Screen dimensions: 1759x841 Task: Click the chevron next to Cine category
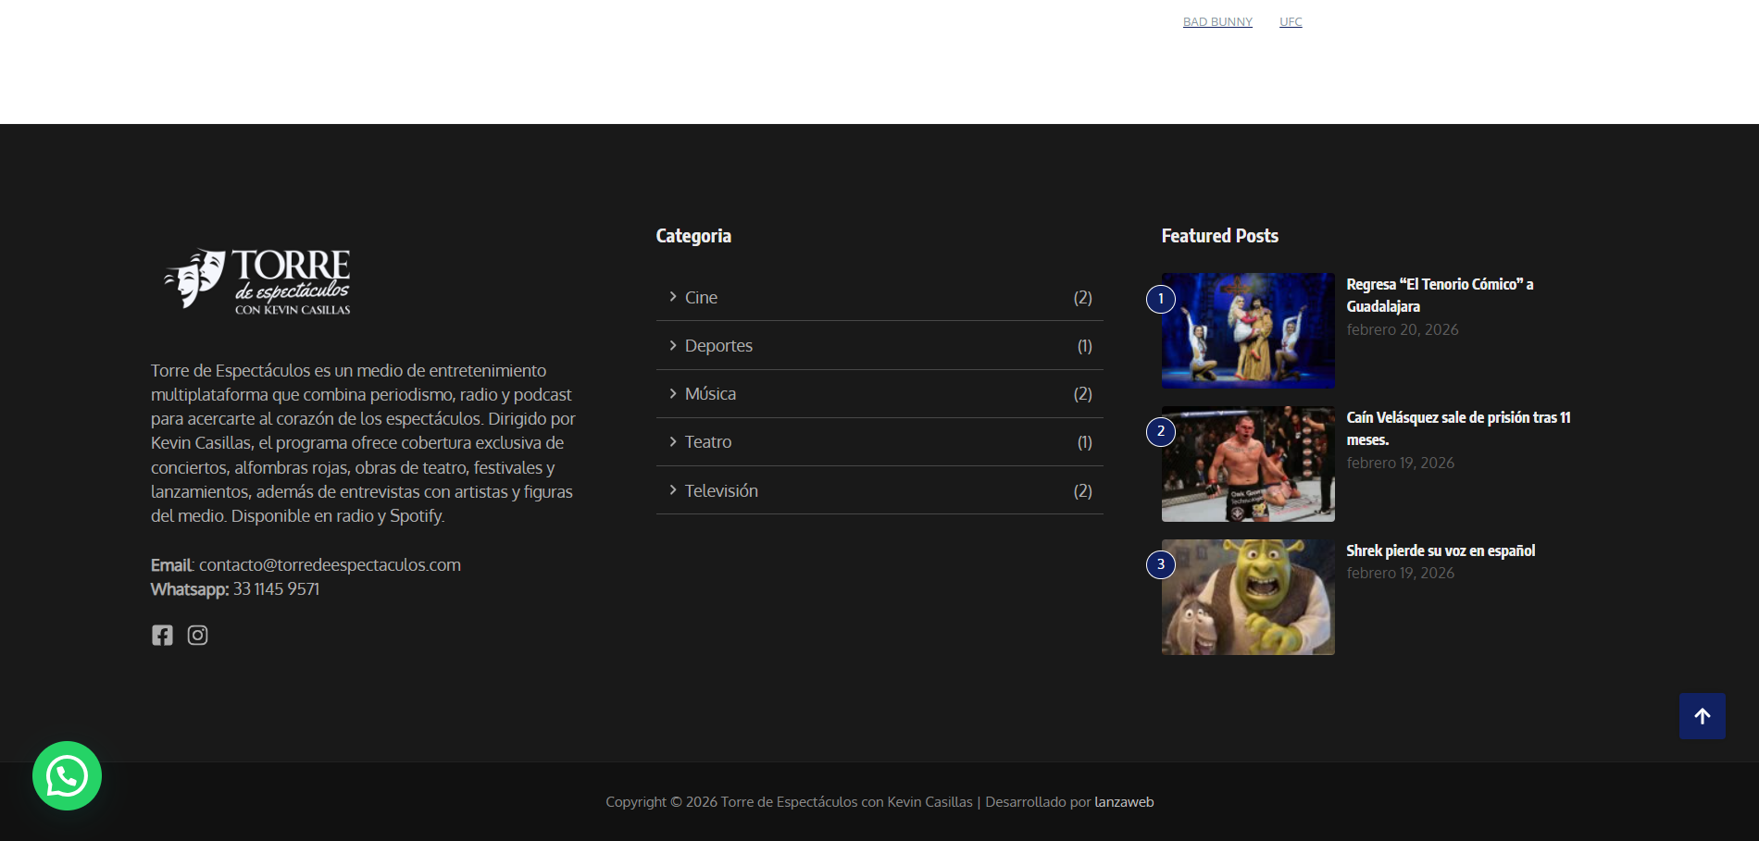(x=673, y=297)
